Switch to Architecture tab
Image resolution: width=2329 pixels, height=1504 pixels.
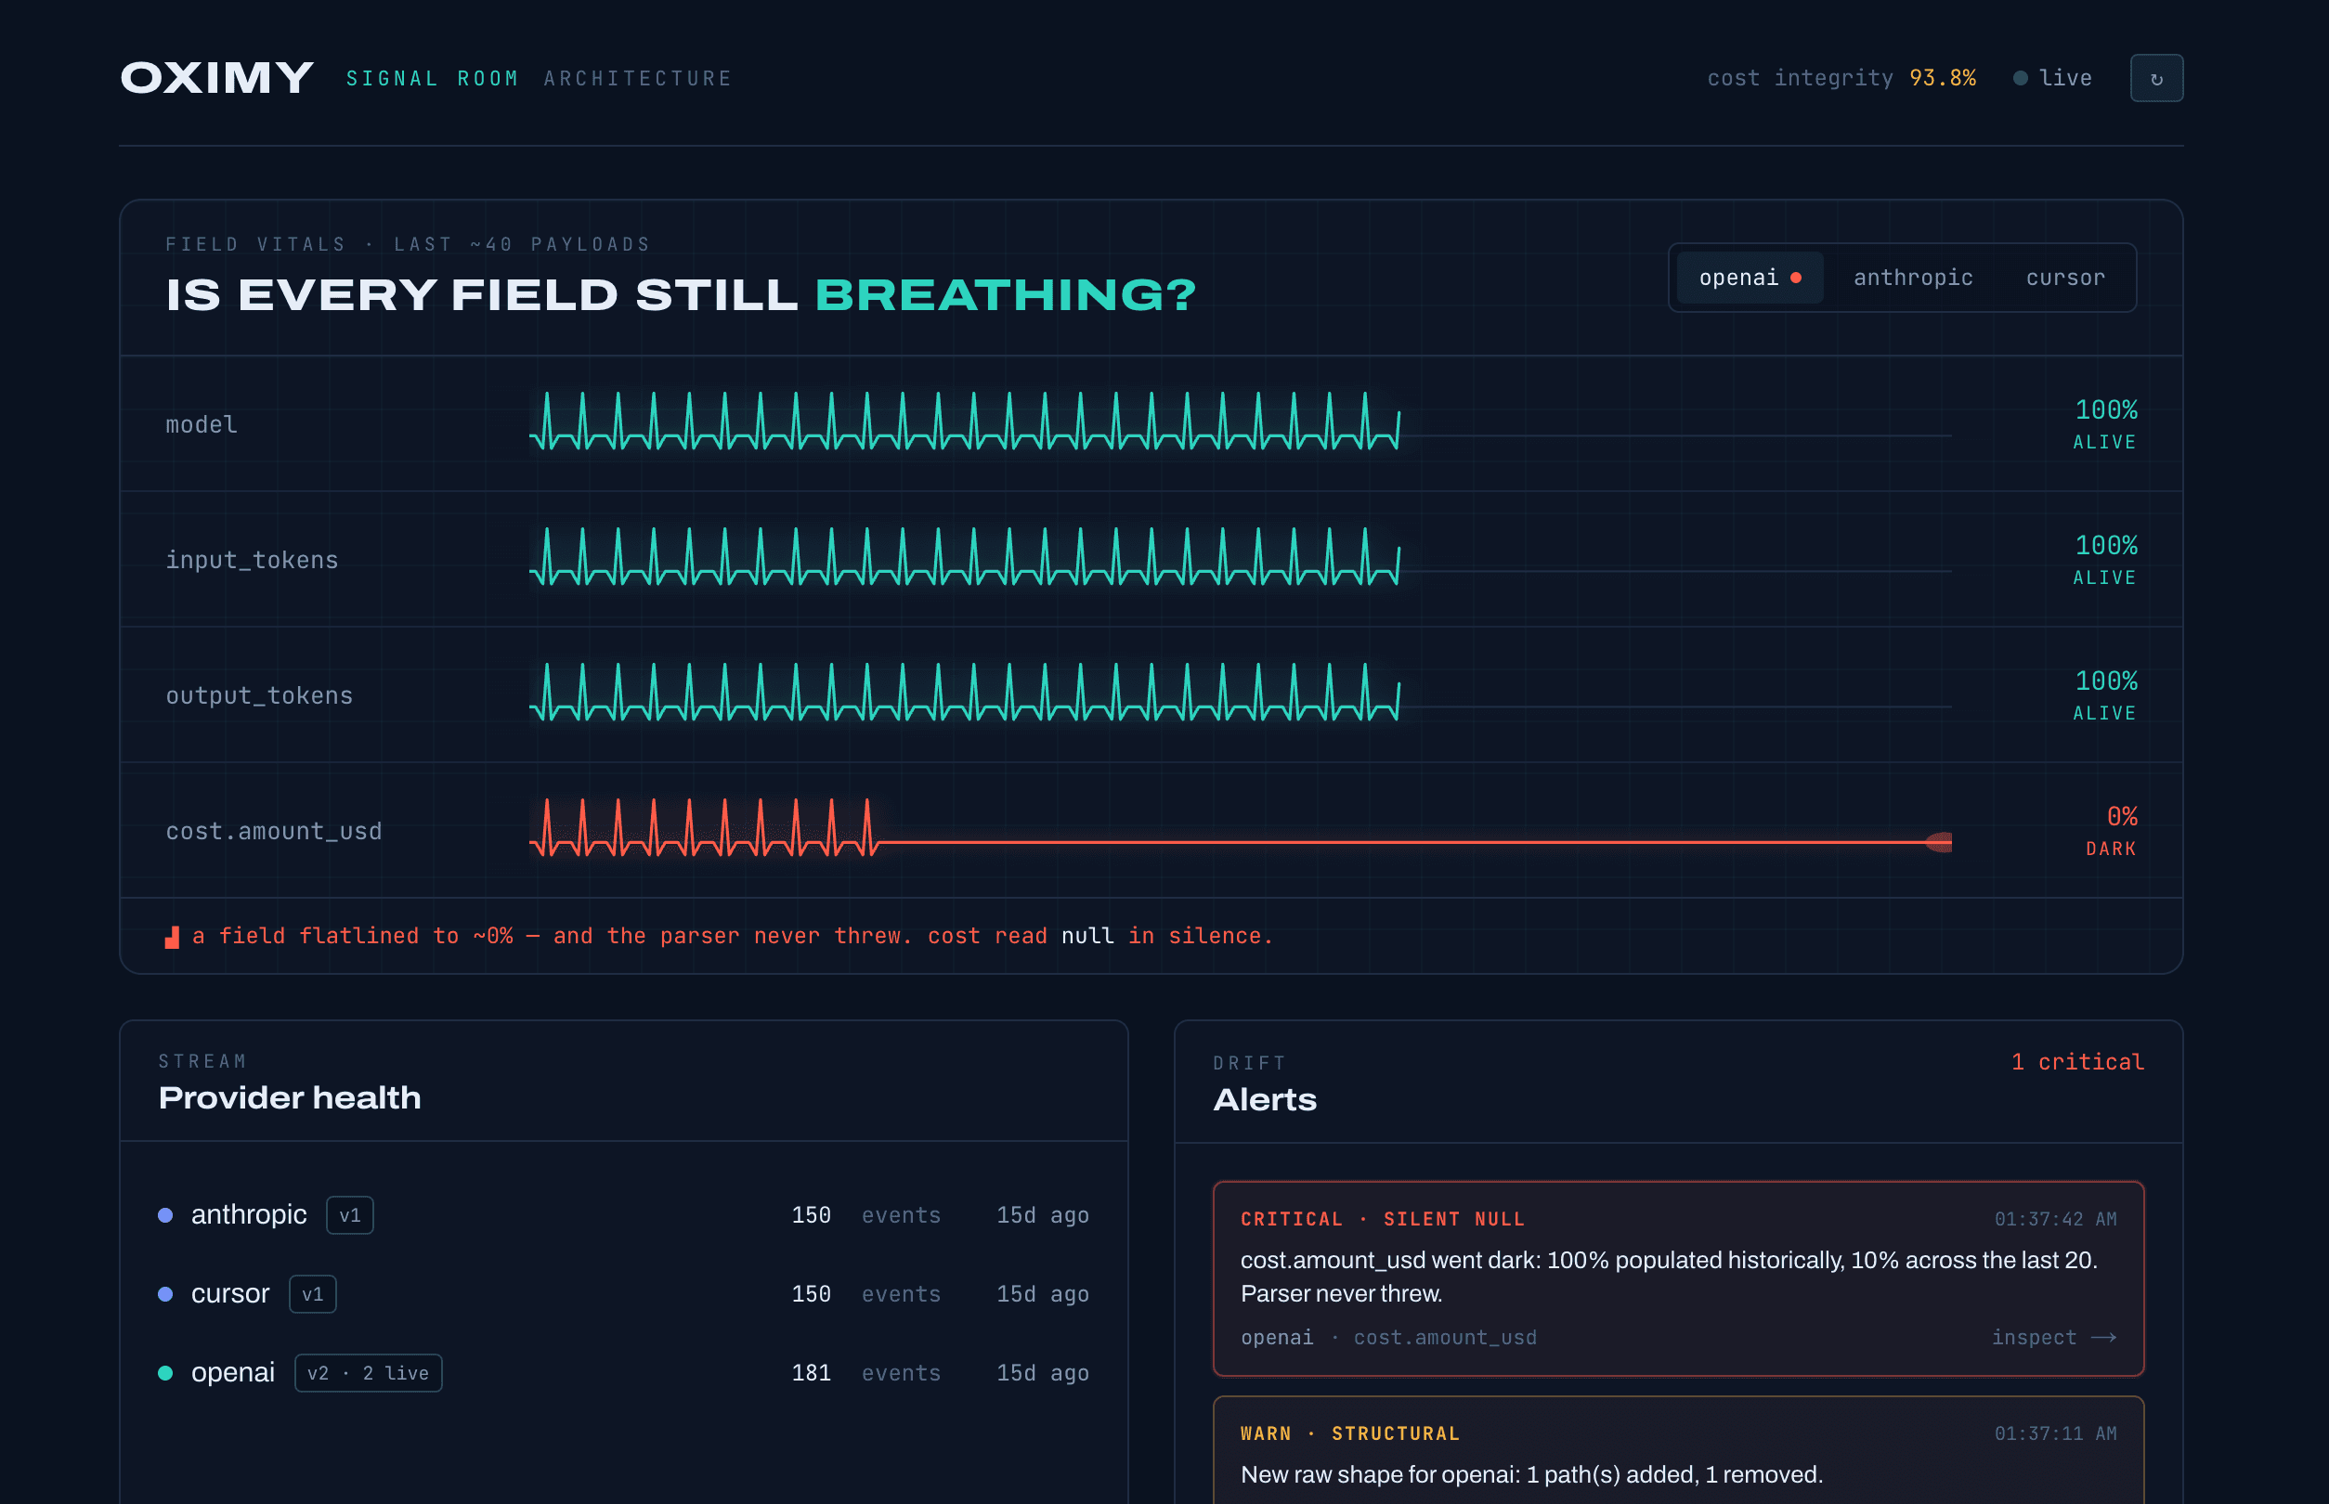(638, 78)
